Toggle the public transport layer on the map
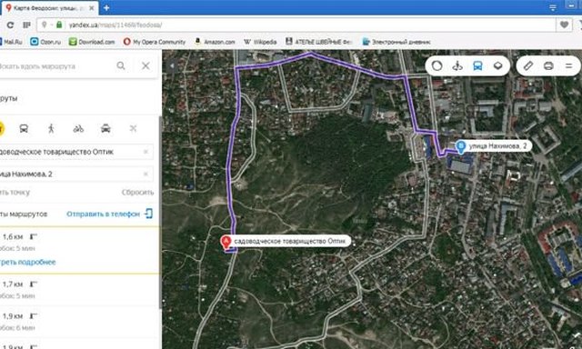This screenshot has width=582, height=349. tap(477, 66)
